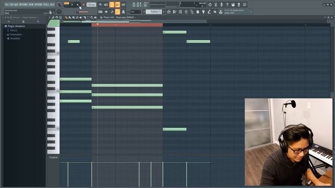Open the Effects folder
This screenshot has width=335, height=188.
click(13, 30)
